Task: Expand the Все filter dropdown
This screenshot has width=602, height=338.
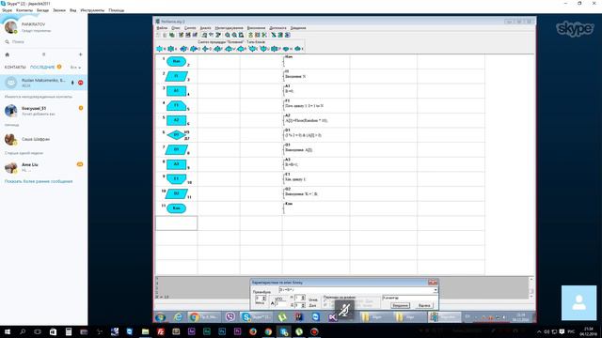Action: [75, 68]
